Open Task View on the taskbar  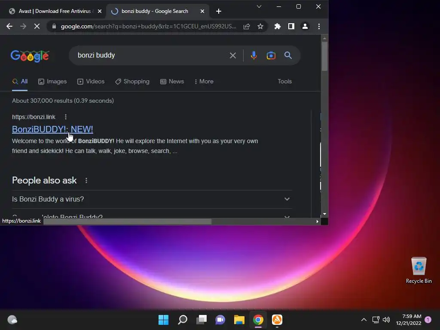201,320
